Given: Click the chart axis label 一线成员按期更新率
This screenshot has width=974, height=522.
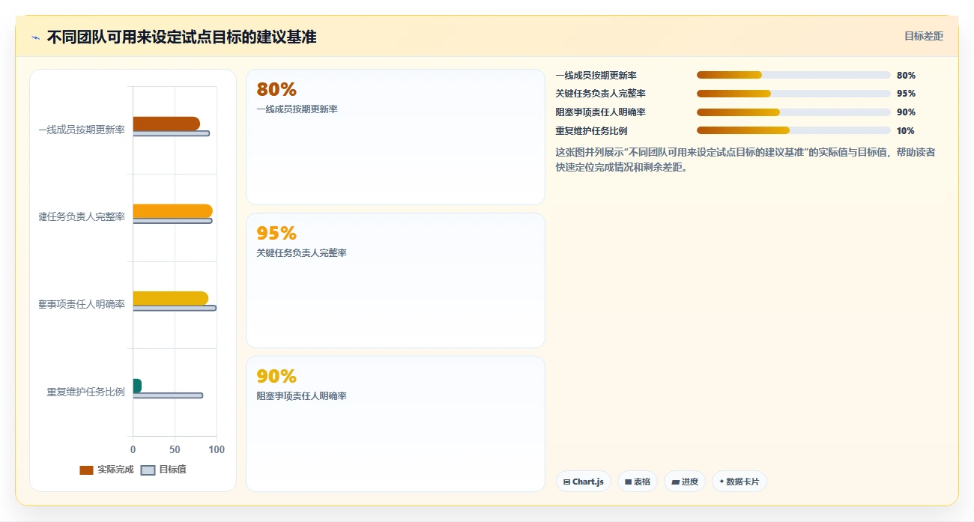Looking at the screenshot, I should tap(82, 130).
